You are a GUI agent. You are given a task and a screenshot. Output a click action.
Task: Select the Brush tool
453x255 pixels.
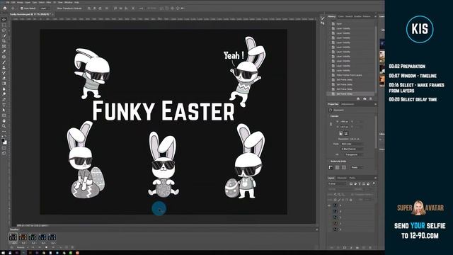[4, 62]
